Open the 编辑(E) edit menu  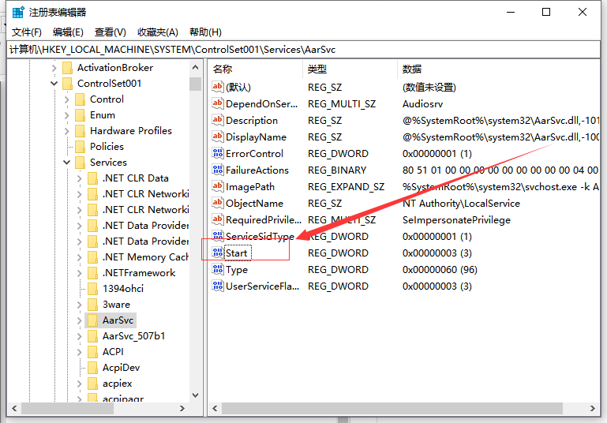tap(68, 32)
